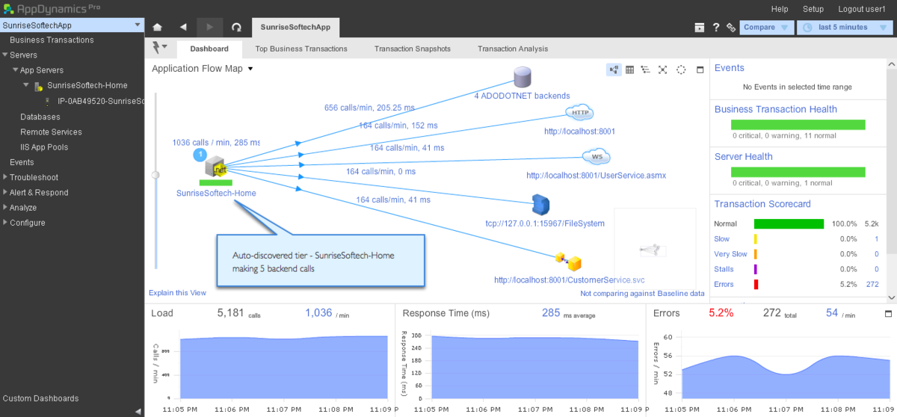Image resolution: width=897 pixels, height=417 pixels.
Task: Collapse the sidebar with bottom arrow
Action: [138, 411]
